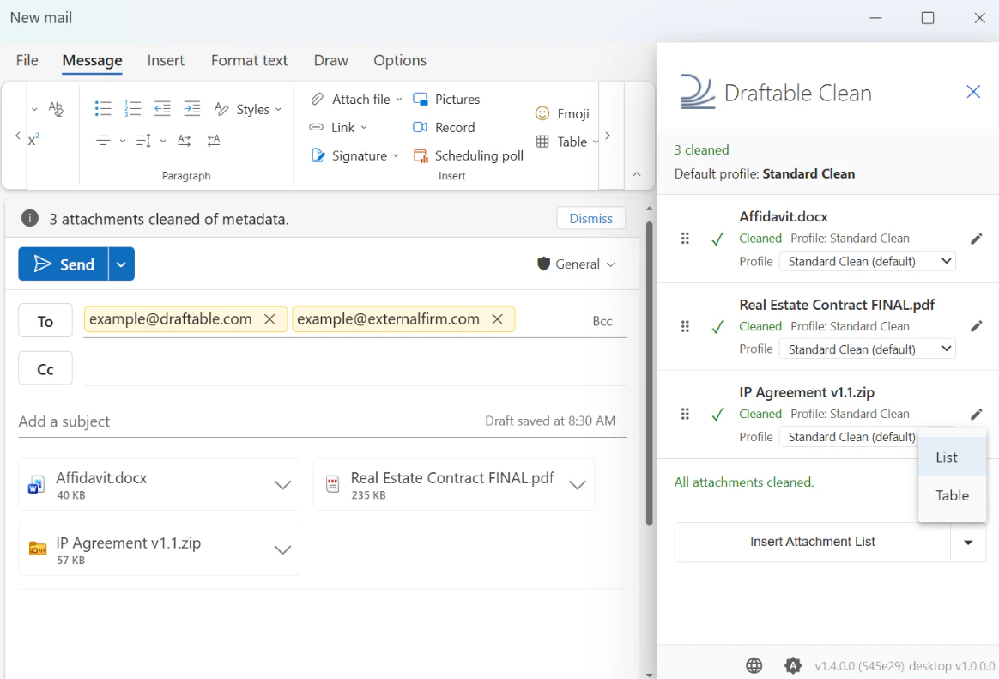Expand IP Agreement v1.1.zip attachment options
This screenshot has width=999, height=679.
pyautogui.click(x=282, y=550)
